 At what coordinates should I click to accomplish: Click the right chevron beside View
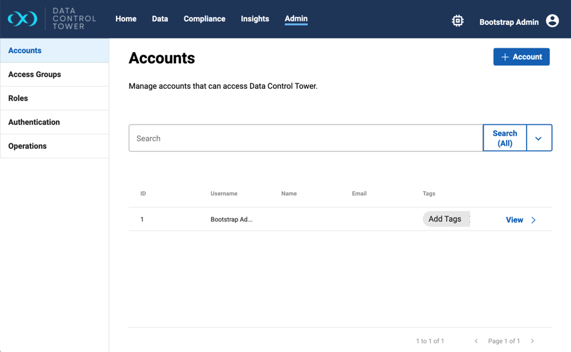[x=533, y=220]
